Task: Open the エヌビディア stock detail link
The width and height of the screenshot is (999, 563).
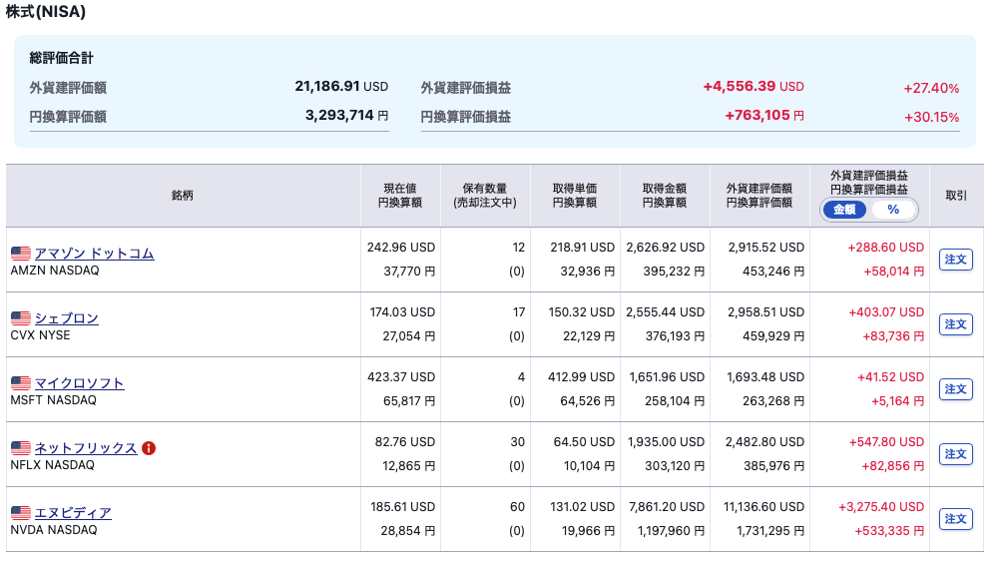Action: coord(72,513)
